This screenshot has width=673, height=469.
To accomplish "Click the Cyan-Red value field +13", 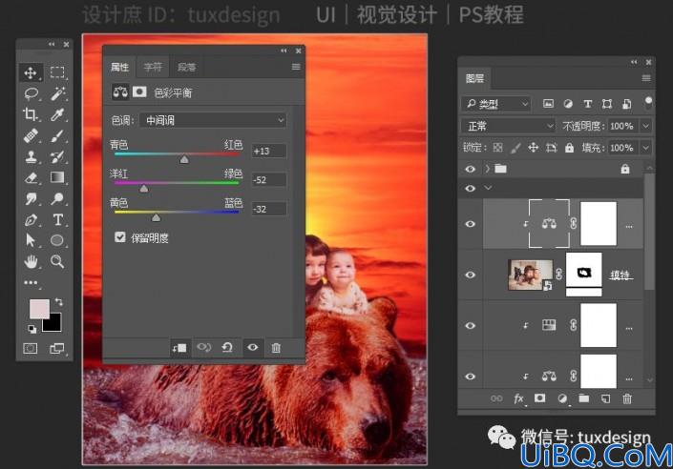I will 268,151.
